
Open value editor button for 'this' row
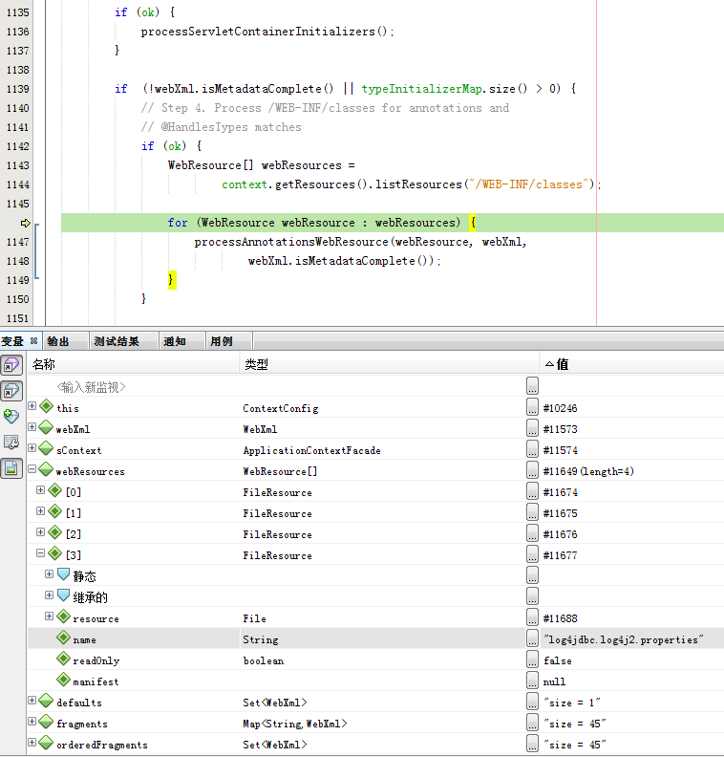pos(532,407)
